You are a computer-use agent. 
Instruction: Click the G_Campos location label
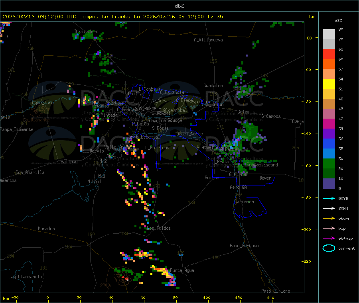[x=271, y=116]
